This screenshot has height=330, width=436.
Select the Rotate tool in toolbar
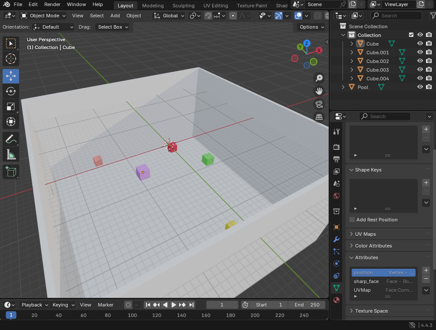(11, 91)
